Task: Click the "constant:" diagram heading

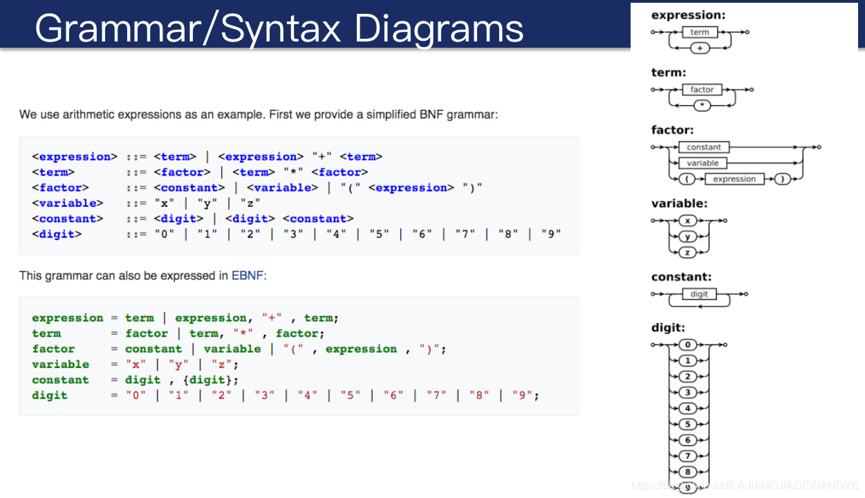Action: tap(681, 277)
